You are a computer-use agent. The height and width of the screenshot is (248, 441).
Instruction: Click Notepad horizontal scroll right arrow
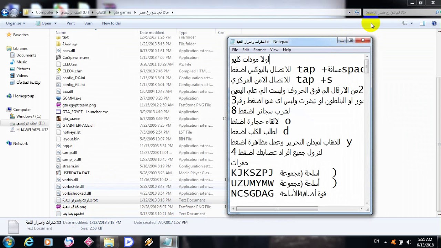(x=361, y=208)
